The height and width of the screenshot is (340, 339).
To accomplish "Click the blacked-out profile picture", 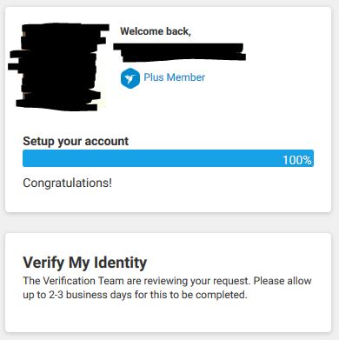I will tap(58, 67).
